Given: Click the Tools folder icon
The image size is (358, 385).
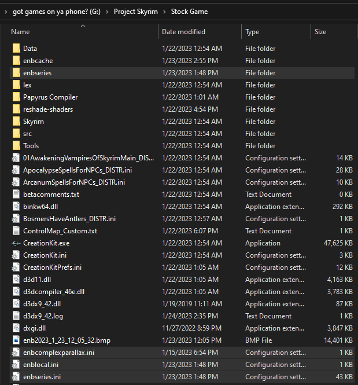Looking at the screenshot, I should (x=16, y=145).
